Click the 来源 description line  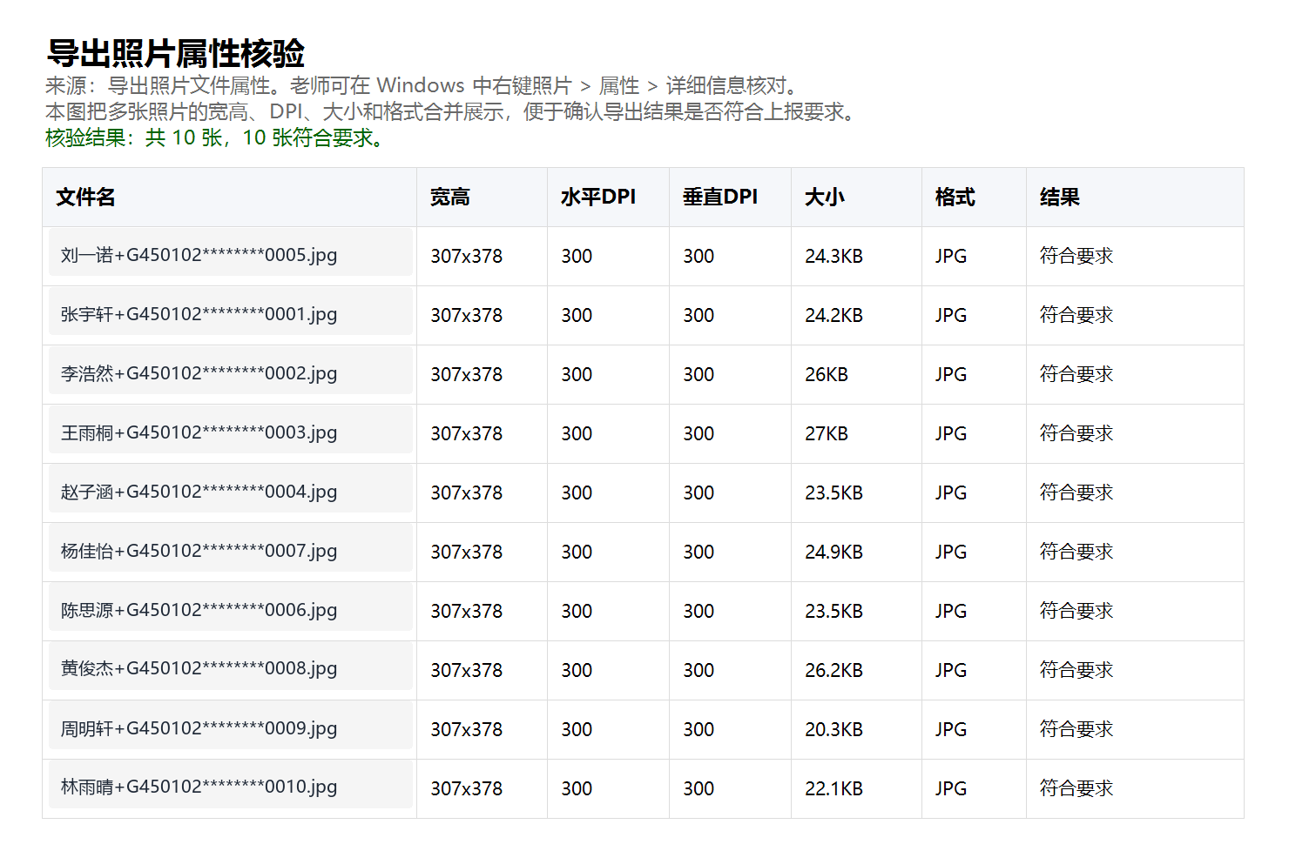(x=422, y=85)
